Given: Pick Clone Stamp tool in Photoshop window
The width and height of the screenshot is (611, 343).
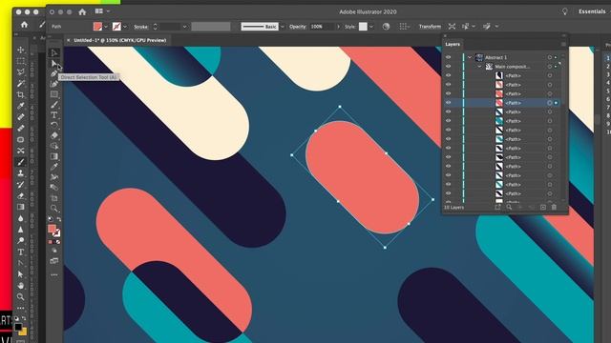Looking at the screenshot, I should 21,173.
